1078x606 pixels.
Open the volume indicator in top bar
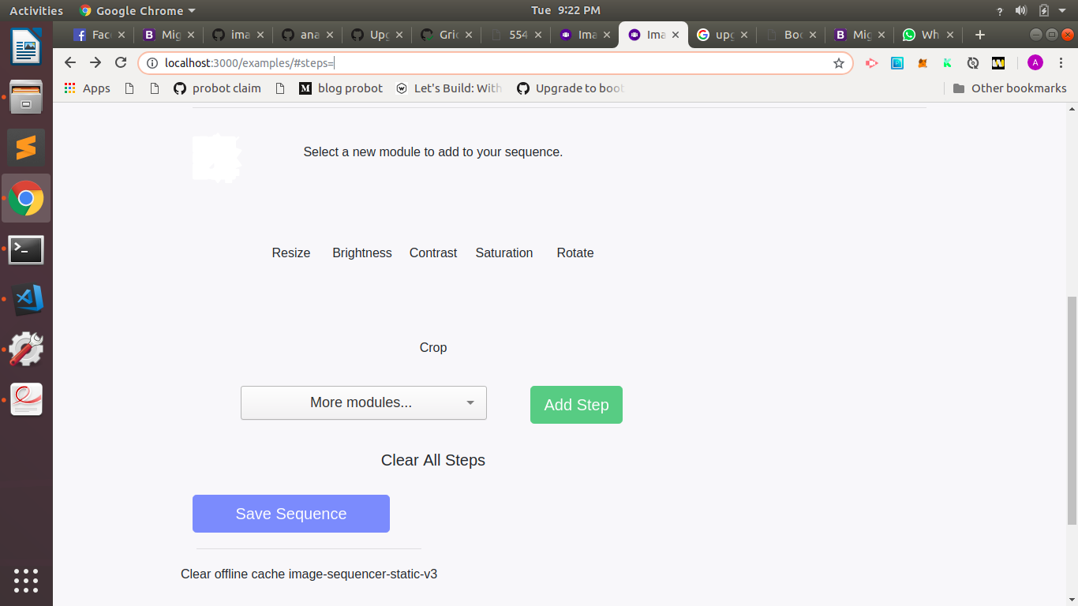1021,10
